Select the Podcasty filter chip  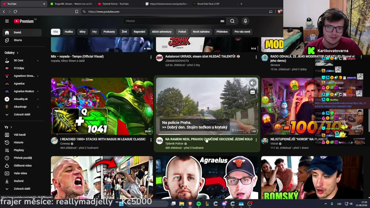[x=109, y=32]
